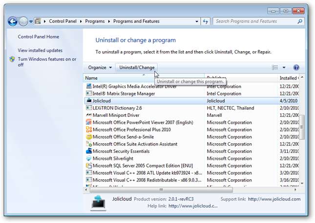Select Microsoft Office PowerPoint Viewer 2007 icon
This screenshot has width=315, height=223.
pyautogui.click(x=89, y=122)
